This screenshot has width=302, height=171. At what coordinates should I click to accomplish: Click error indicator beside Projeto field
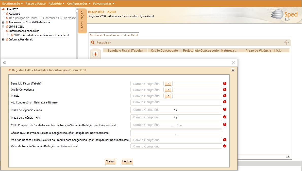225,96
